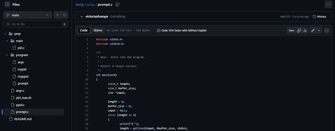Click 'while (length >= 0)' code line
This screenshot has width=335, height=131.
(122, 115)
